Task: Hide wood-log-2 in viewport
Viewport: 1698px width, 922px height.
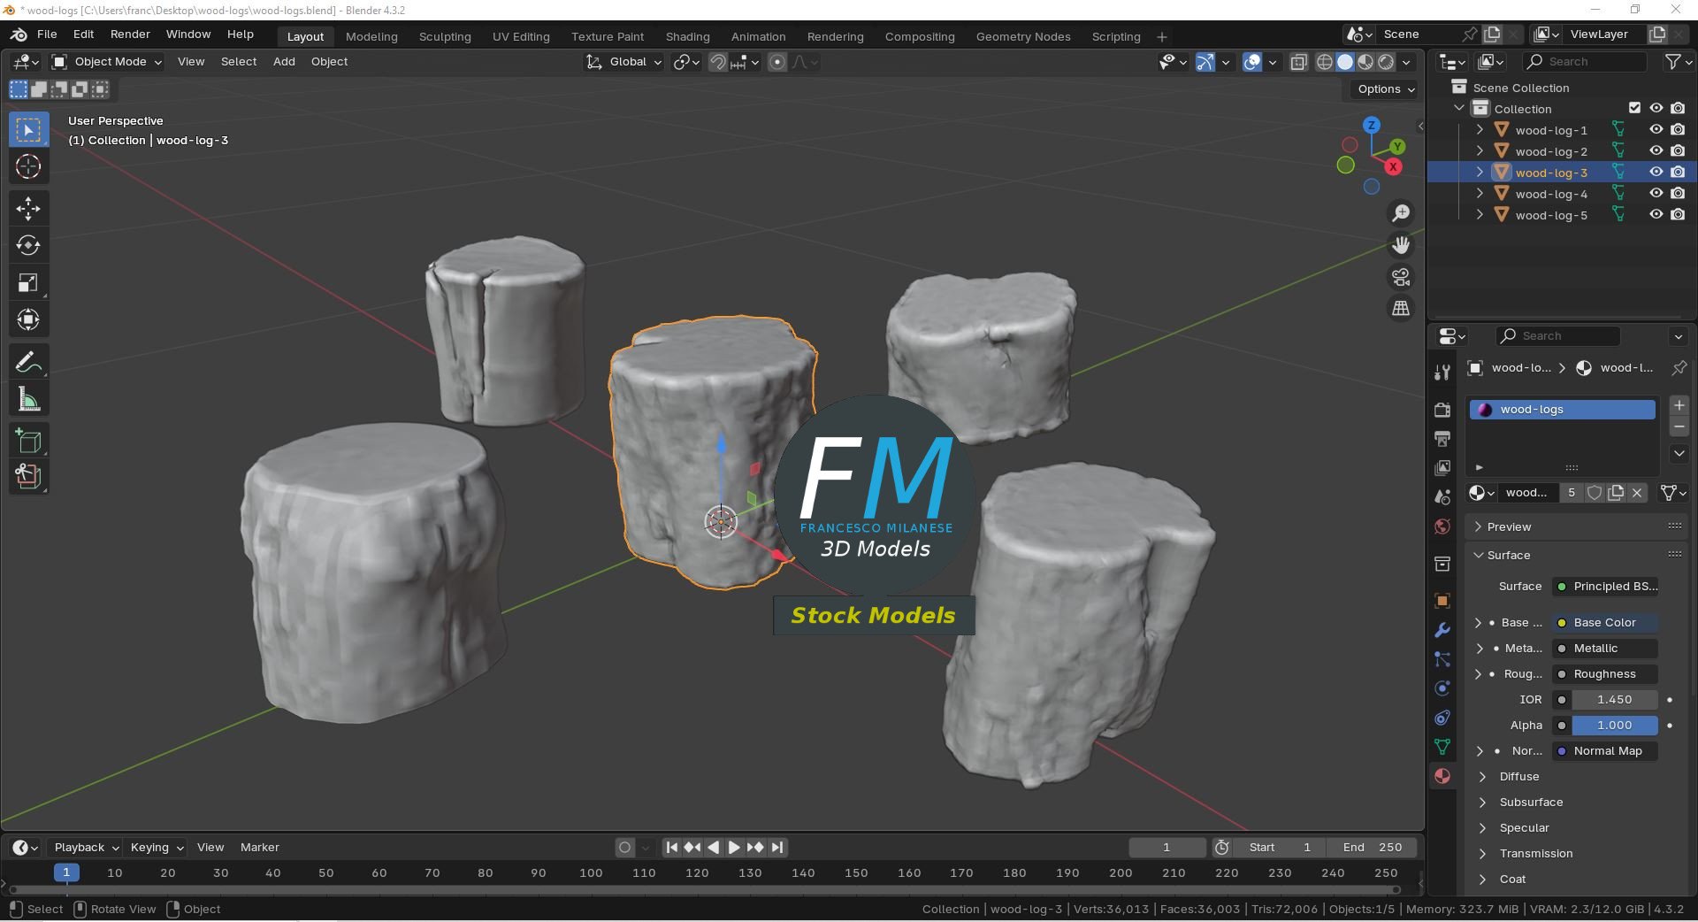Action: tap(1656, 151)
